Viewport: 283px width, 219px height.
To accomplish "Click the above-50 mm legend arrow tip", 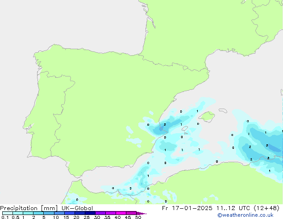I will pos(141,214).
